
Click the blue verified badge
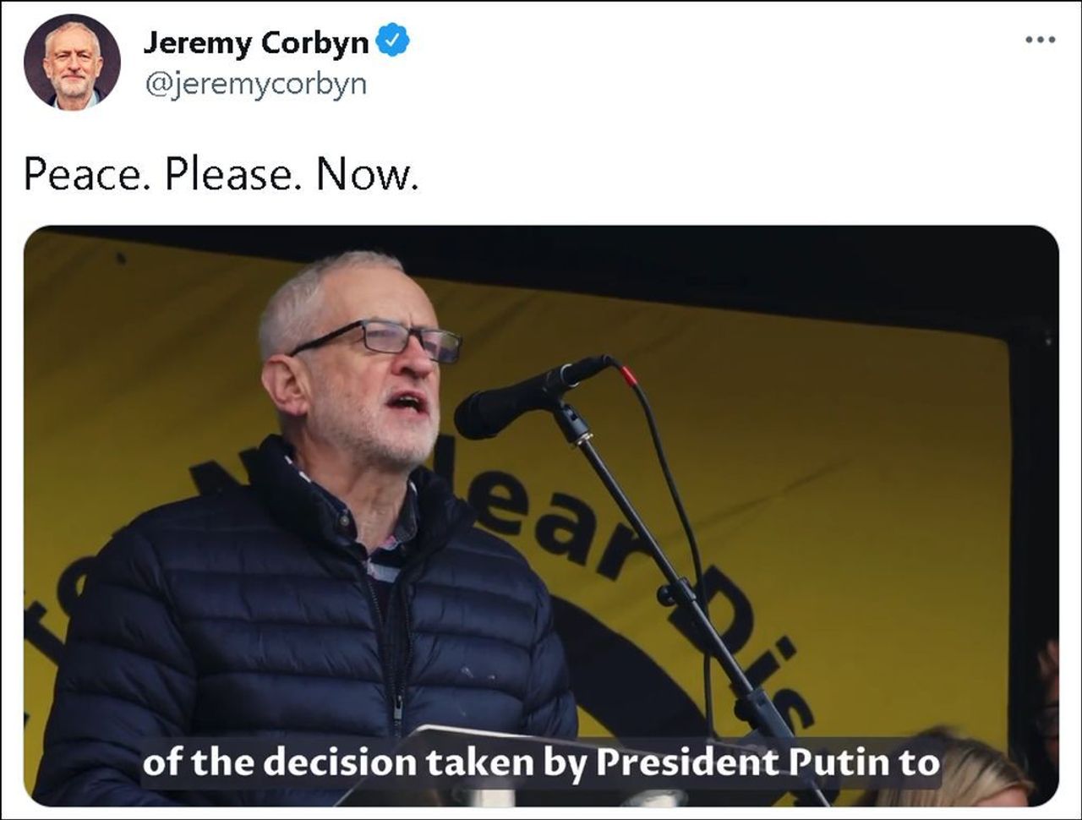pyautogui.click(x=392, y=41)
